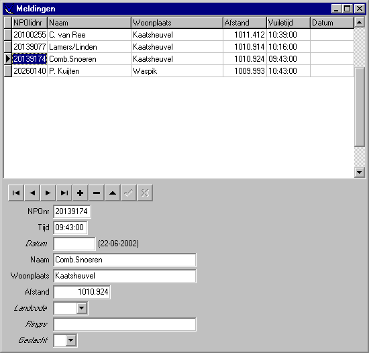Post edit with checkmark icon
The image size is (369, 353).
tap(129, 193)
